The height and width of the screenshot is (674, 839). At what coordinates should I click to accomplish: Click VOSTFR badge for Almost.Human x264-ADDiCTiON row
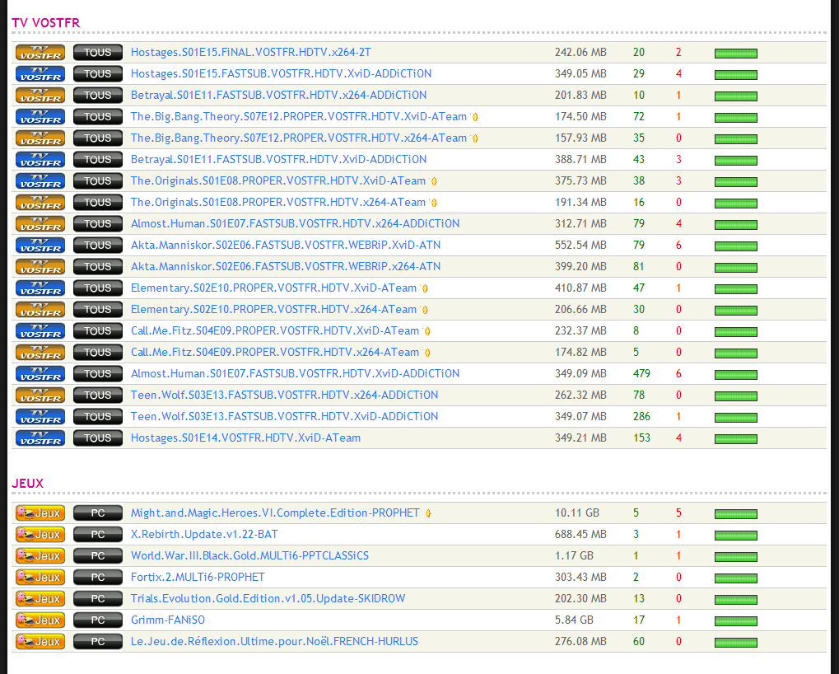(40, 224)
